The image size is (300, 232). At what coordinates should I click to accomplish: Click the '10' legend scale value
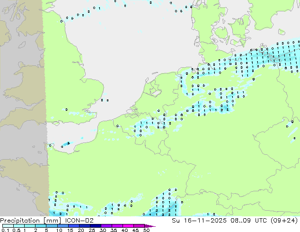click(x=59, y=230)
